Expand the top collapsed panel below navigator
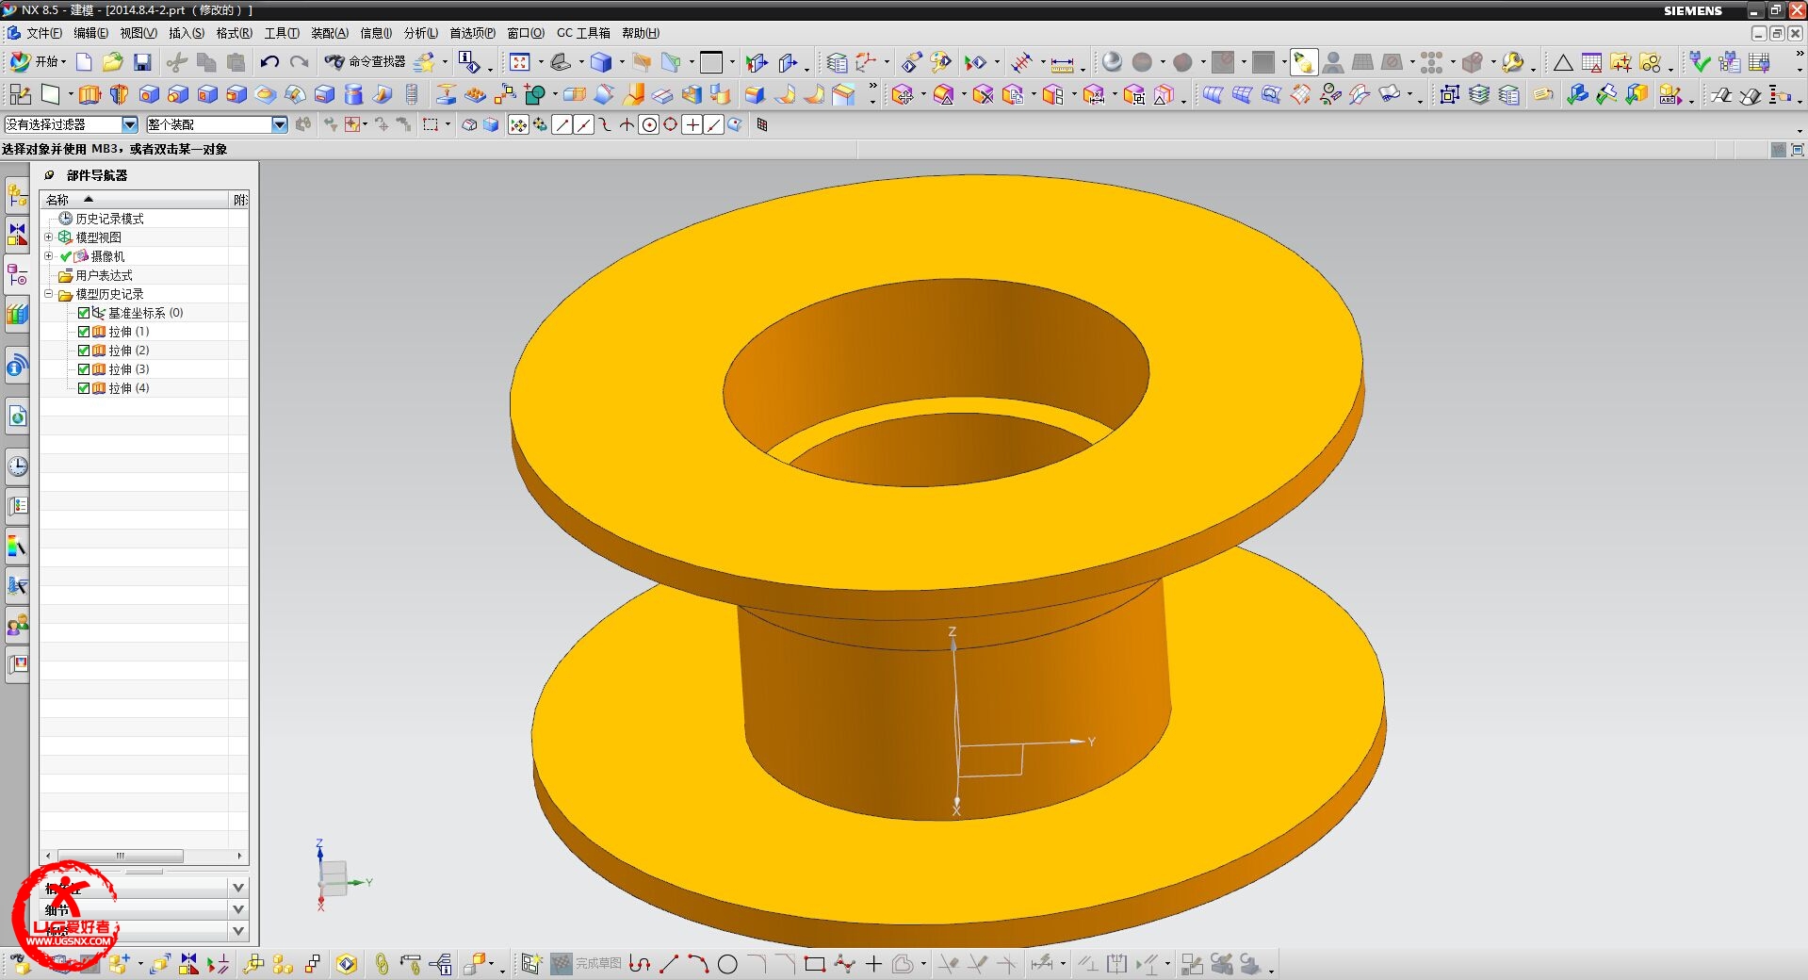 [238, 888]
